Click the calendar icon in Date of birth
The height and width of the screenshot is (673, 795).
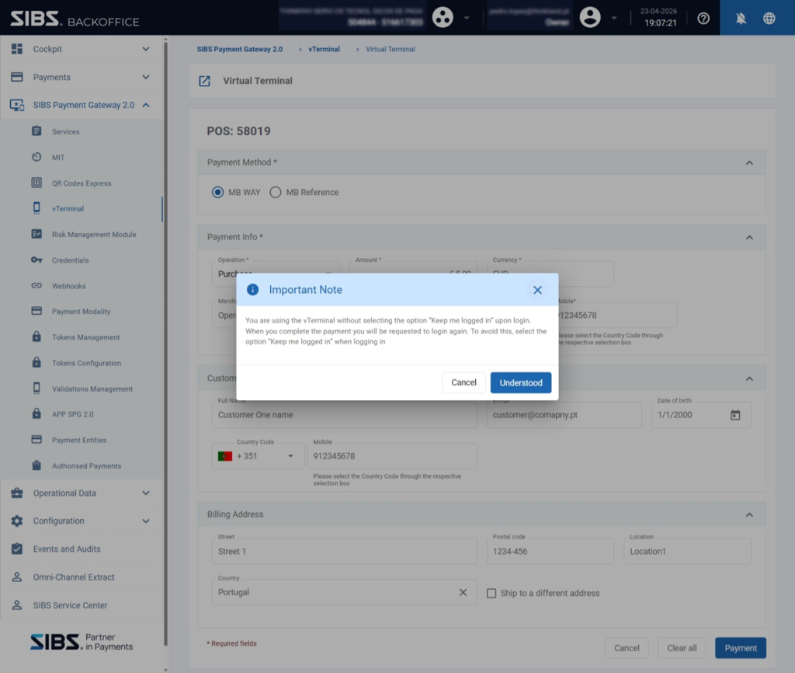(735, 415)
